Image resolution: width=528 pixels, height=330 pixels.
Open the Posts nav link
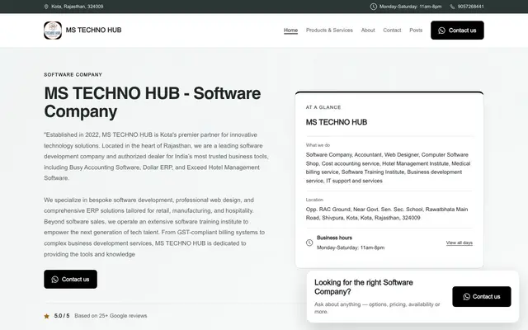coord(416,30)
